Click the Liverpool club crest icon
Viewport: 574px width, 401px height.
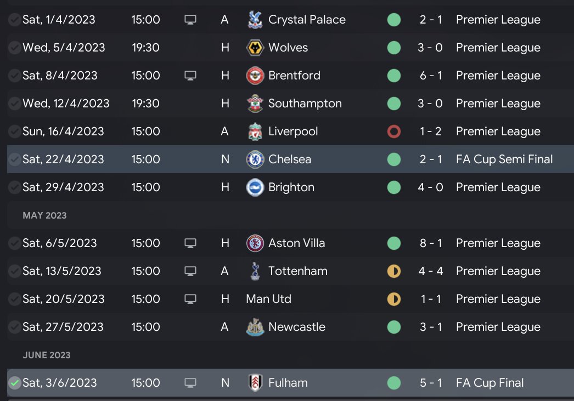255,131
